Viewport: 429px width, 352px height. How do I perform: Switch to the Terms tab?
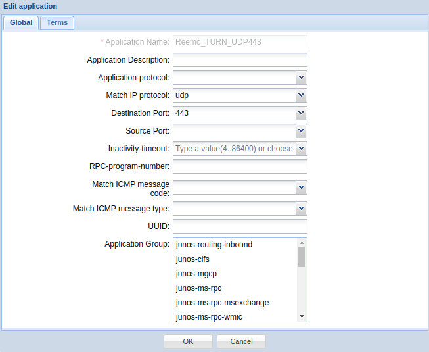click(57, 22)
